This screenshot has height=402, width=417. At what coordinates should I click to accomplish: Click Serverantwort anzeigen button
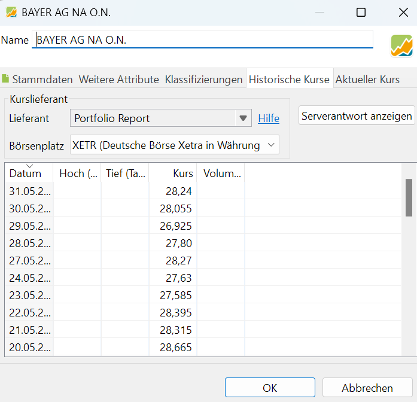pos(357,115)
